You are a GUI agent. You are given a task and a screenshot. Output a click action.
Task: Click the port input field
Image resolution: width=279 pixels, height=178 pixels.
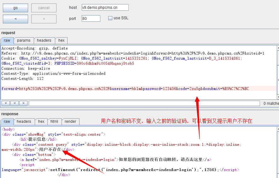[x=91, y=19]
